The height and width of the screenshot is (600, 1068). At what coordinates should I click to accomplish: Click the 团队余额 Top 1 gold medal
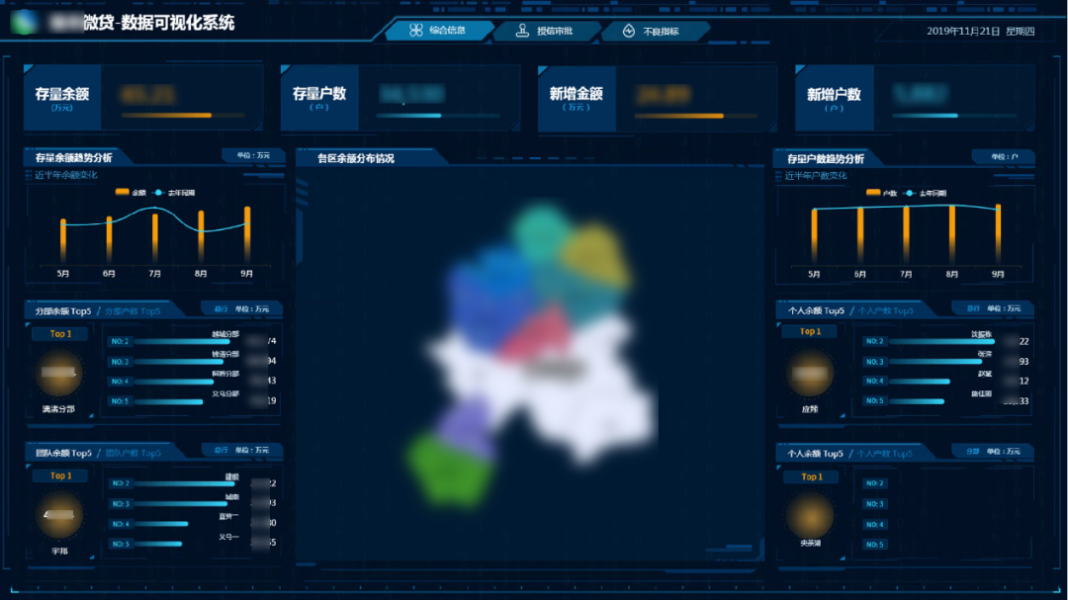coord(59,516)
